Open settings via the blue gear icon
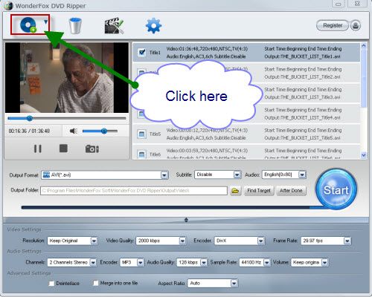The width and height of the screenshot is (372, 297). [x=153, y=25]
